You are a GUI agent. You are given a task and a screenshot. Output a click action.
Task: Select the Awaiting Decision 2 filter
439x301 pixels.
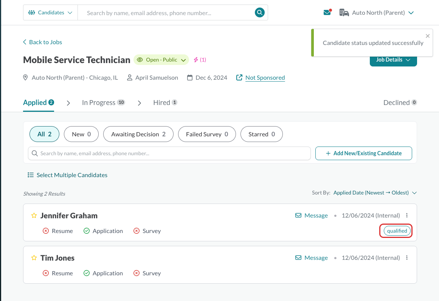(x=138, y=134)
